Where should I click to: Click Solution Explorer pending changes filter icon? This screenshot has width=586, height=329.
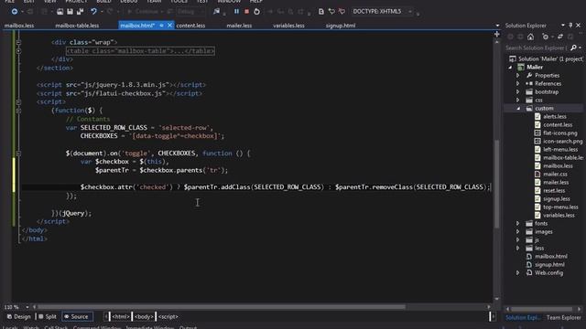pyautogui.click(x=546, y=37)
